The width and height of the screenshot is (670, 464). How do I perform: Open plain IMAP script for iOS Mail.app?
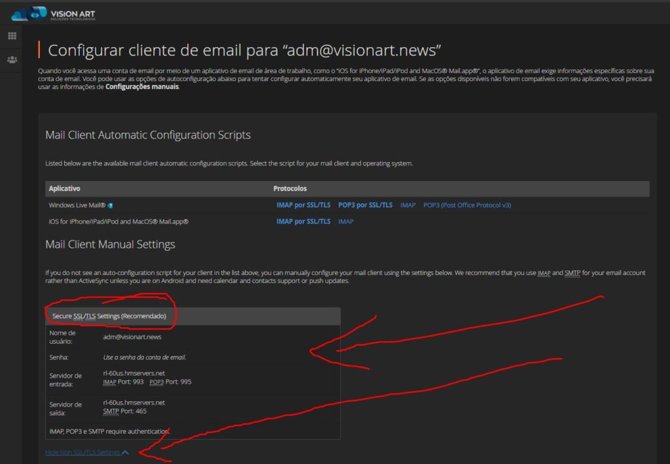click(346, 222)
